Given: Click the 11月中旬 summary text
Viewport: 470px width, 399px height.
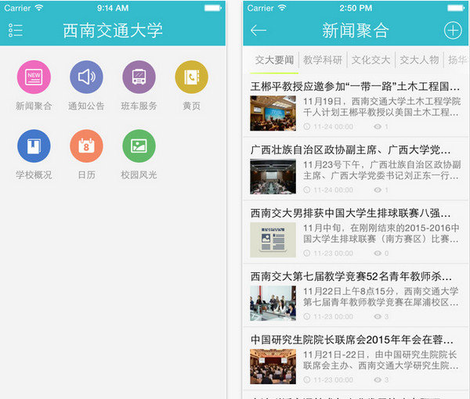Looking at the screenshot, I should click(x=381, y=233).
